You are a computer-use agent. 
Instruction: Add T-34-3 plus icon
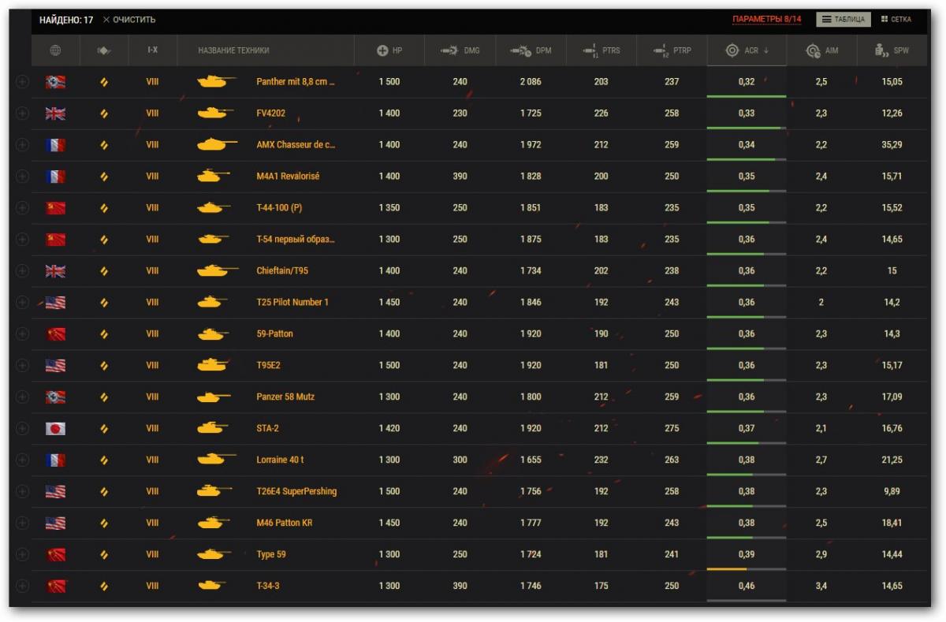(x=22, y=587)
